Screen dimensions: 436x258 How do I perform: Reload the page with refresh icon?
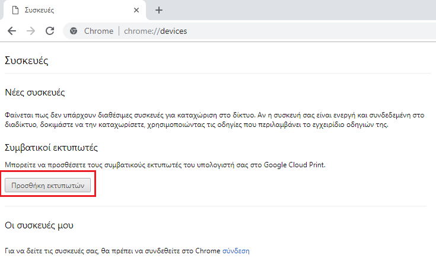[x=50, y=31]
